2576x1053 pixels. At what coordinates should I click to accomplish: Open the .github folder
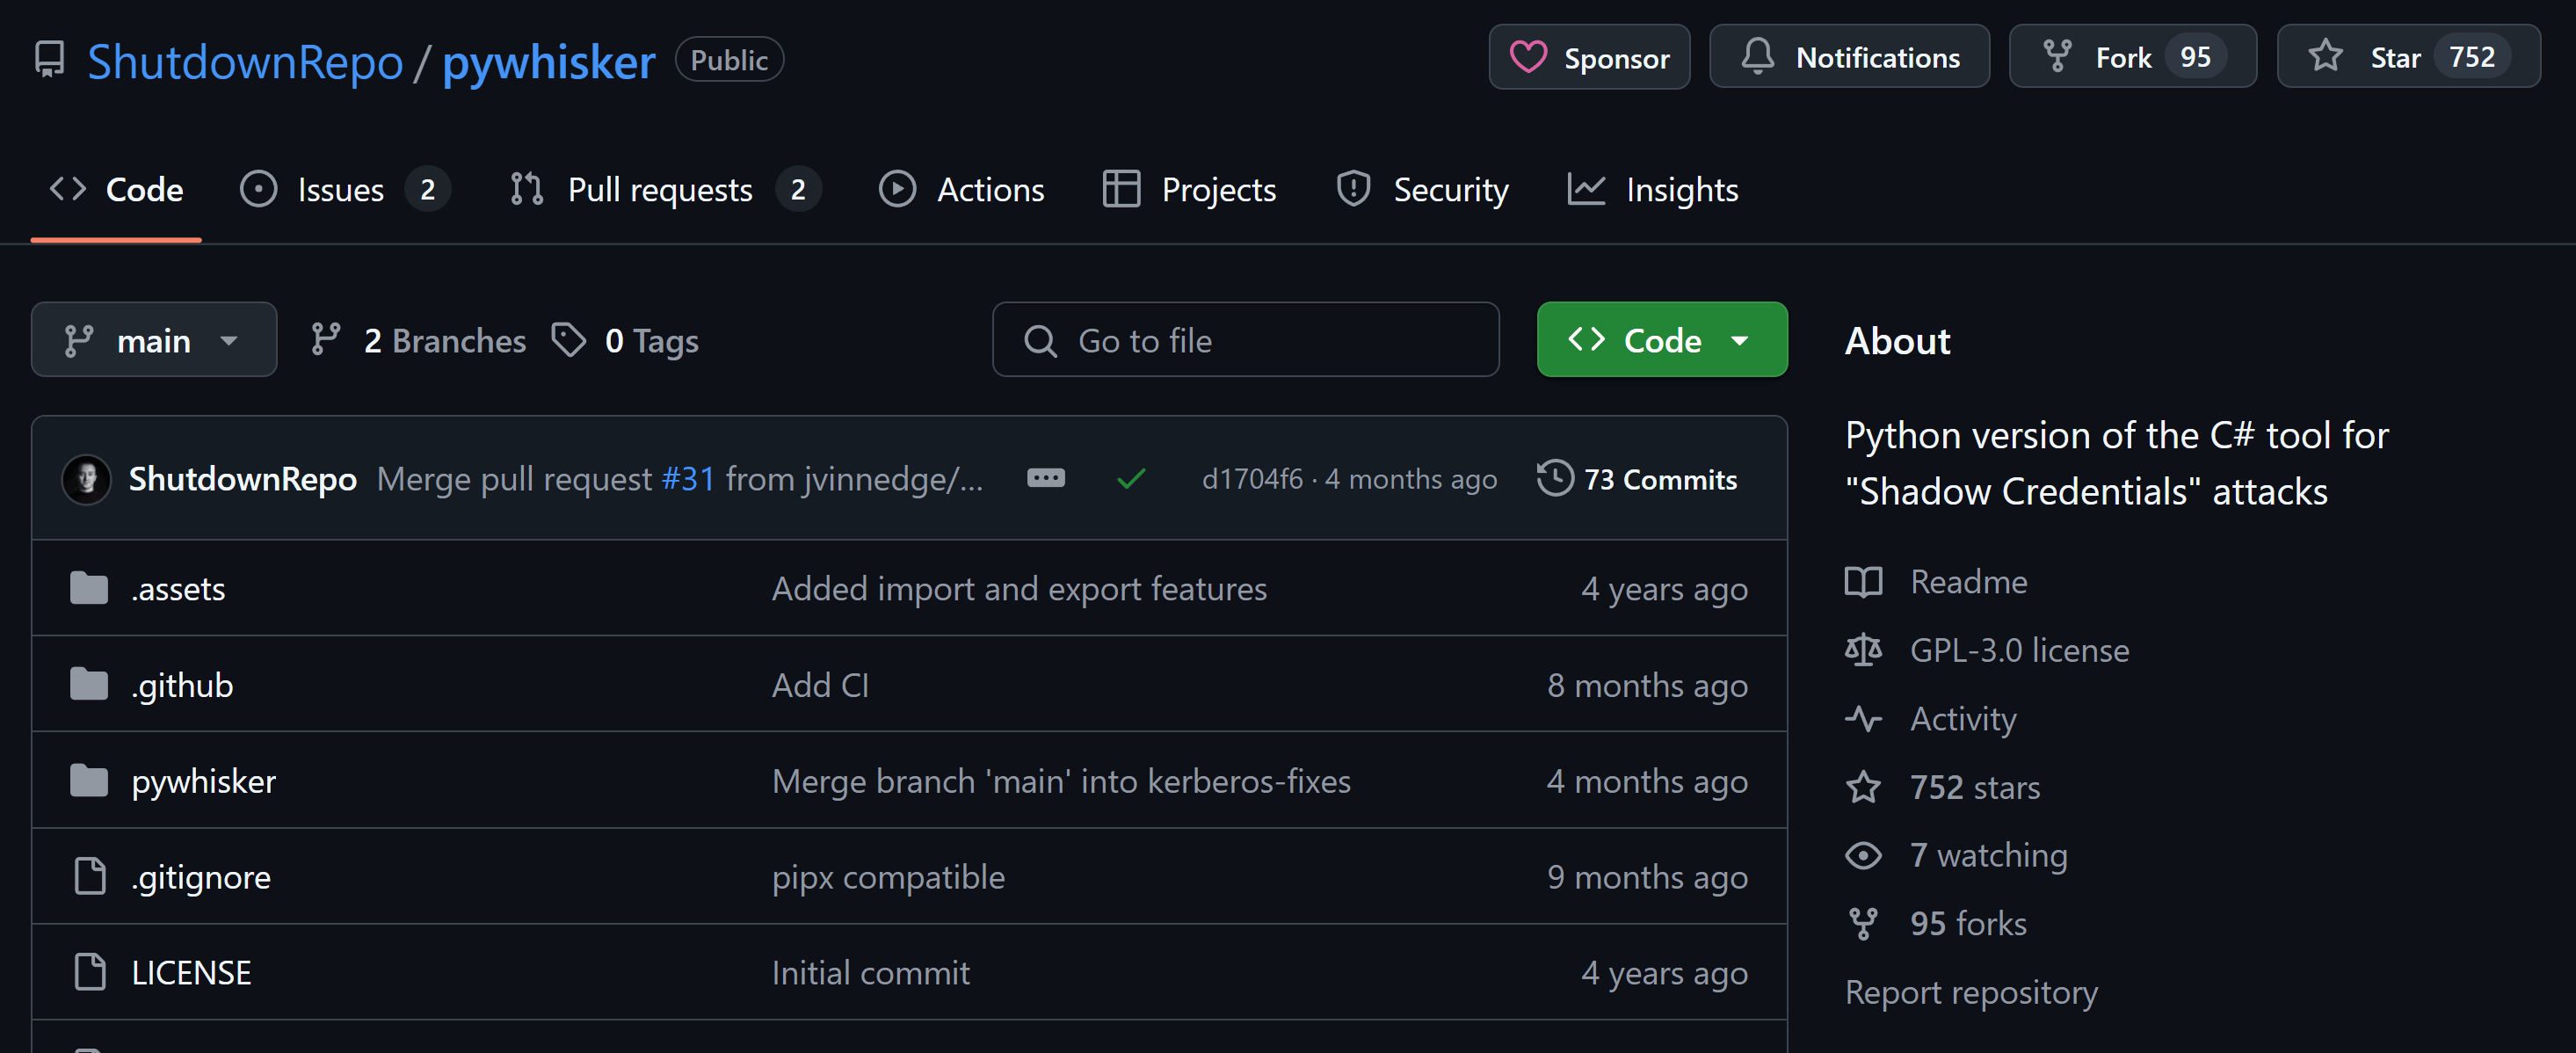tap(182, 684)
